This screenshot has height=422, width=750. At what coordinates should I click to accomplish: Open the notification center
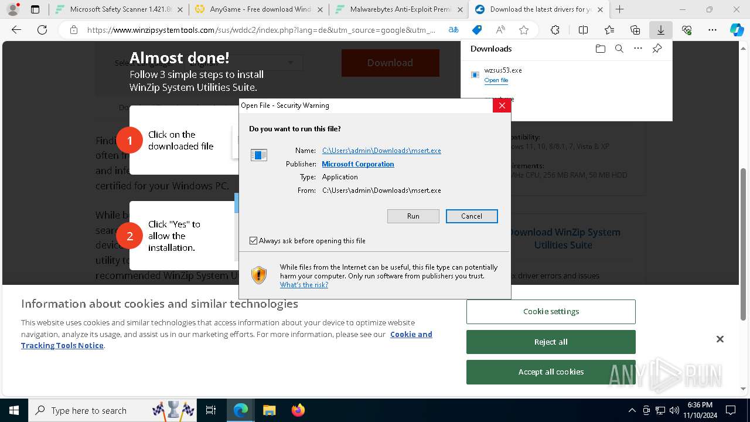pos(731,410)
